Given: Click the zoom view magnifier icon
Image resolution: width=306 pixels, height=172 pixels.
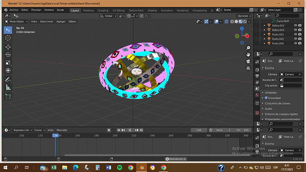Looking at the screenshot, I should tap(248, 48).
